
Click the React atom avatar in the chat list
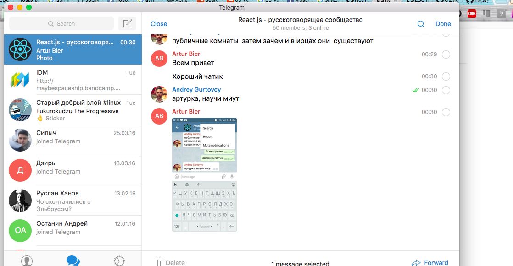(x=20, y=49)
